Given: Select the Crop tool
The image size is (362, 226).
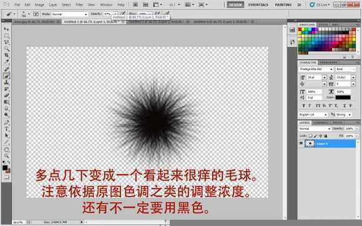Looking at the screenshot, I should [6, 56].
